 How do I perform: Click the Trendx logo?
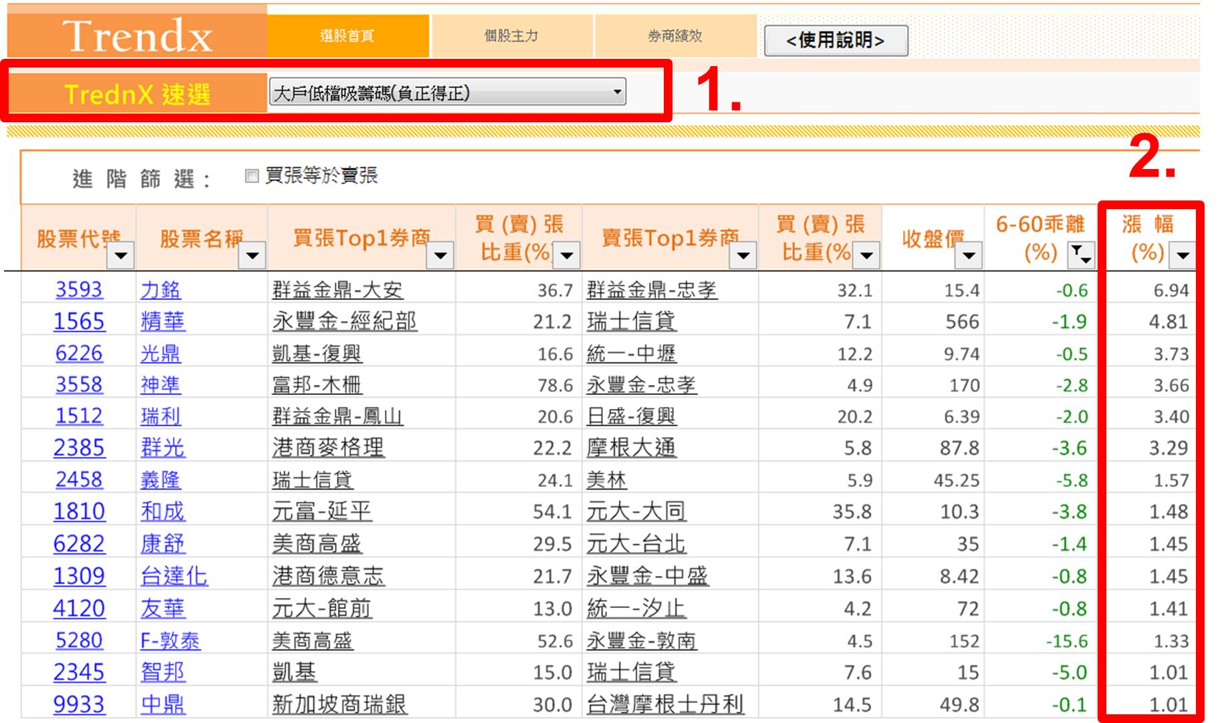[137, 35]
